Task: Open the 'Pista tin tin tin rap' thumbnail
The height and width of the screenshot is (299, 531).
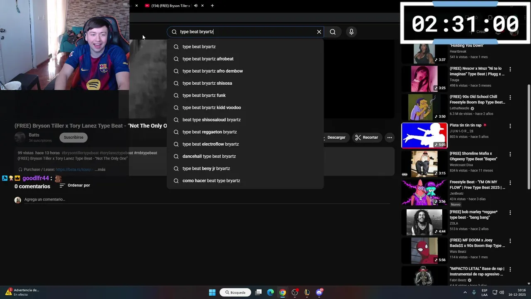Action: [424, 135]
